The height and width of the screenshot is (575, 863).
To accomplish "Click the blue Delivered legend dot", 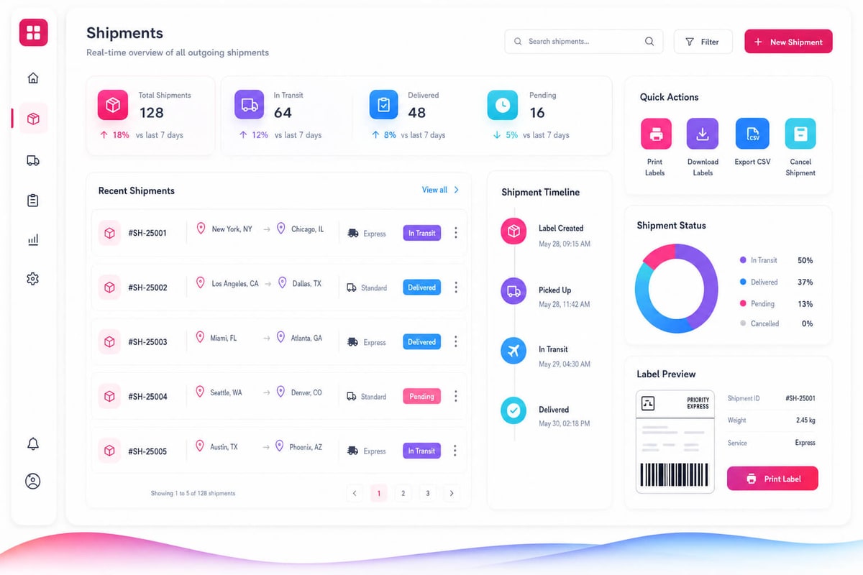I will (x=743, y=282).
